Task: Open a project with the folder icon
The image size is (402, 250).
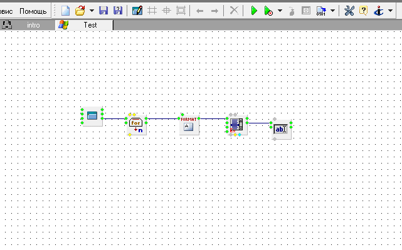Action: [80, 11]
